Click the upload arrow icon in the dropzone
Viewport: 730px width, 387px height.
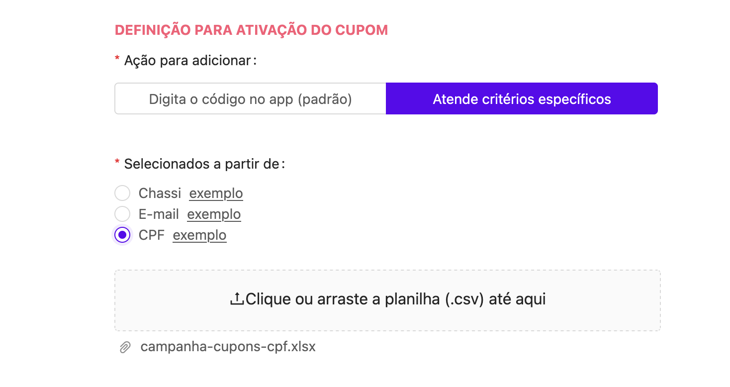pos(237,299)
